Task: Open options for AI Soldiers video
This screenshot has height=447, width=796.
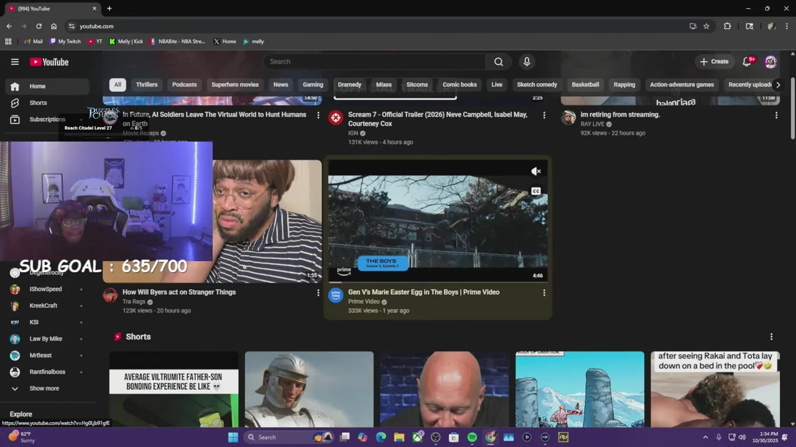Action: coord(318,115)
